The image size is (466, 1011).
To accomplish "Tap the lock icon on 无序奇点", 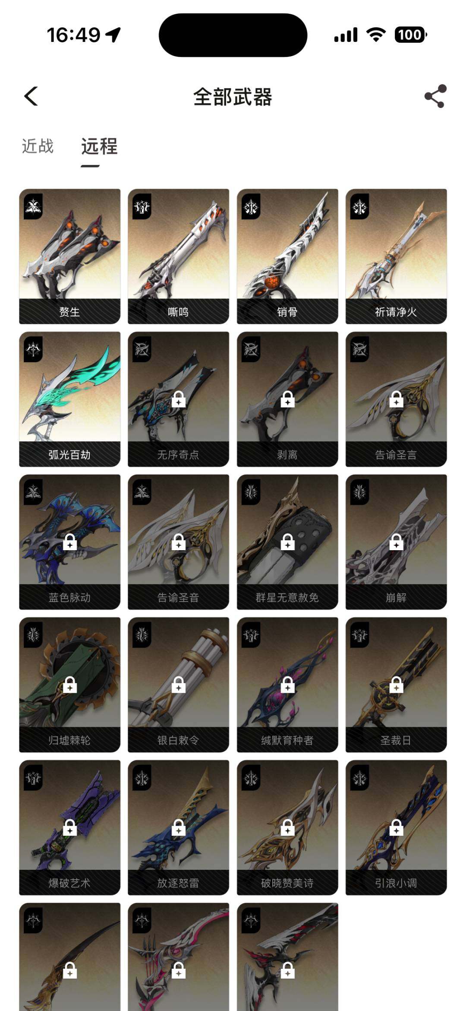I will point(179,399).
